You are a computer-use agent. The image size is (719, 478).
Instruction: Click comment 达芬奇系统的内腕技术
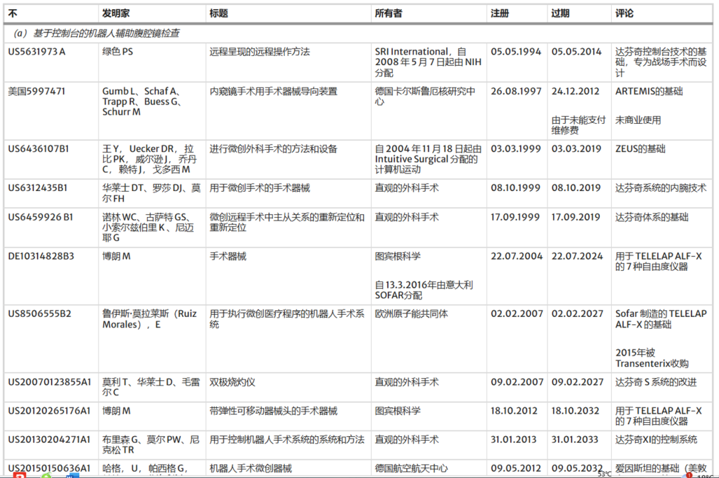point(661,188)
